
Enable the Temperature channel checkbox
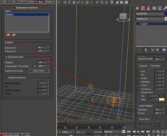tap(139, 92)
